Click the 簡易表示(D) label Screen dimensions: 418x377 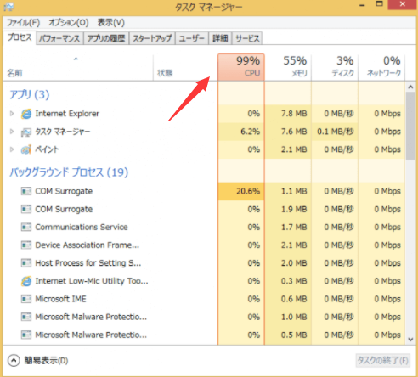(x=46, y=361)
